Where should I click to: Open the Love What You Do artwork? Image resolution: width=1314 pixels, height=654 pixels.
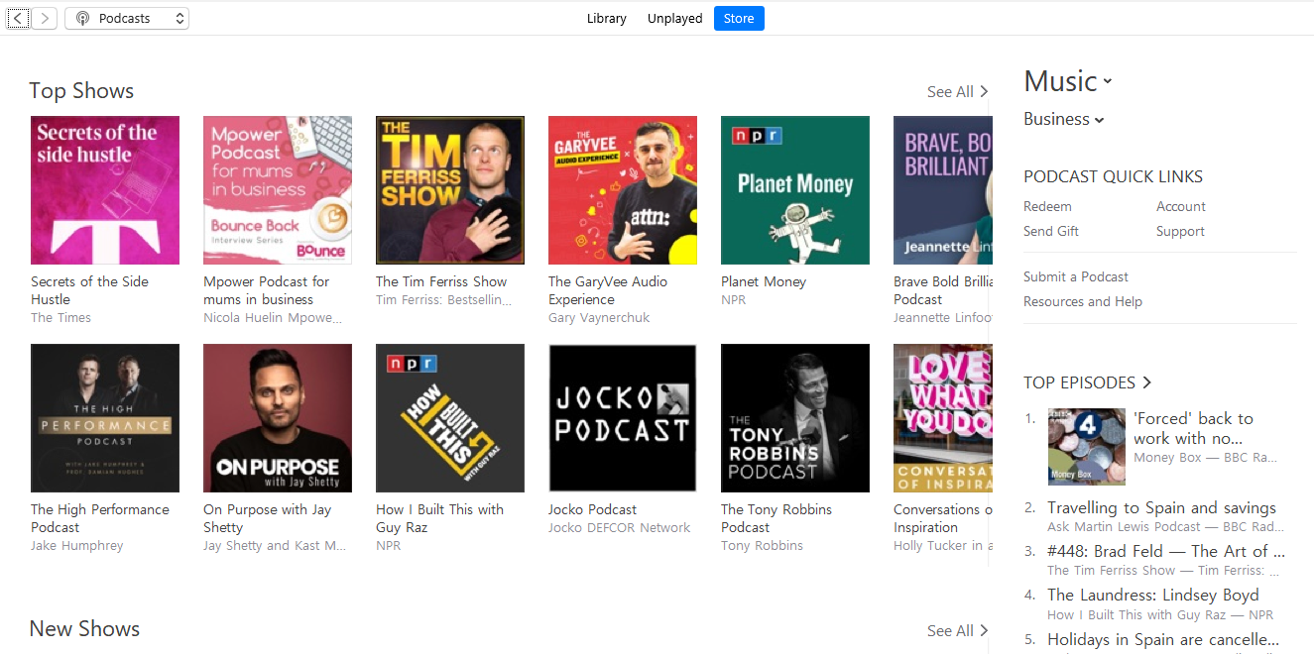point(941,418)
